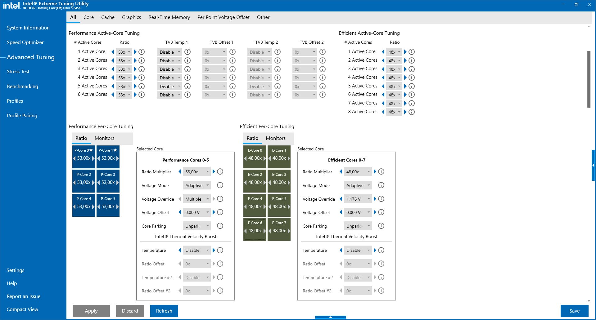Viewport: 596px width, 320px height.
Task: Click the Apply button
Action: click(x=91, y=311)
